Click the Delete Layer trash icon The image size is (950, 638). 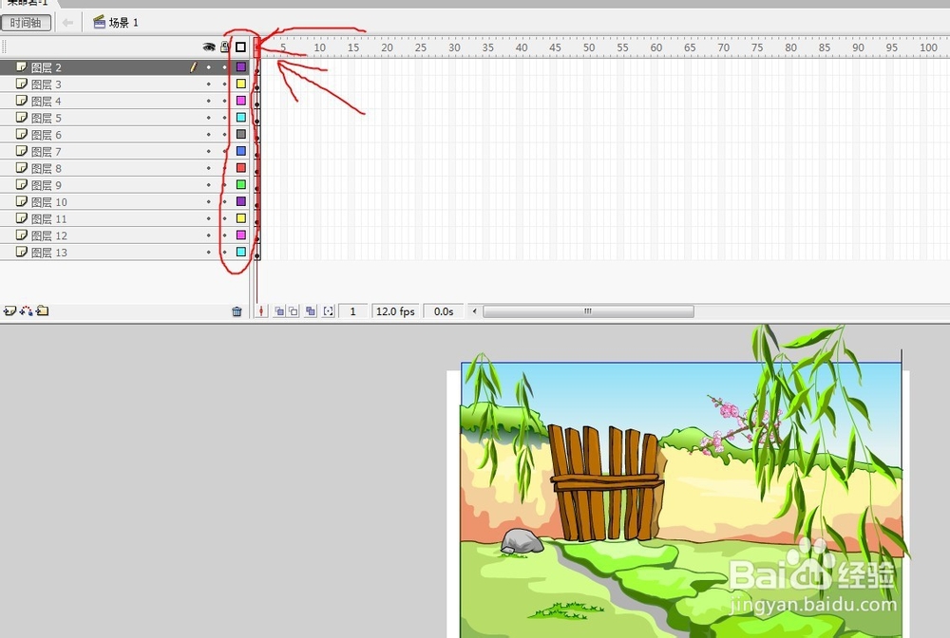tap(237, 311)
